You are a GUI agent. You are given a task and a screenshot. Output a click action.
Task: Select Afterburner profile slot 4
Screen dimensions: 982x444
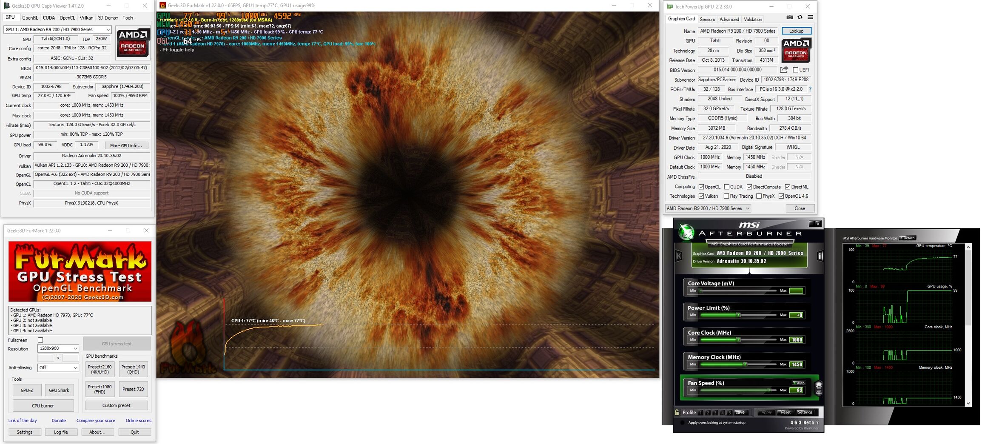coord(722,413)
